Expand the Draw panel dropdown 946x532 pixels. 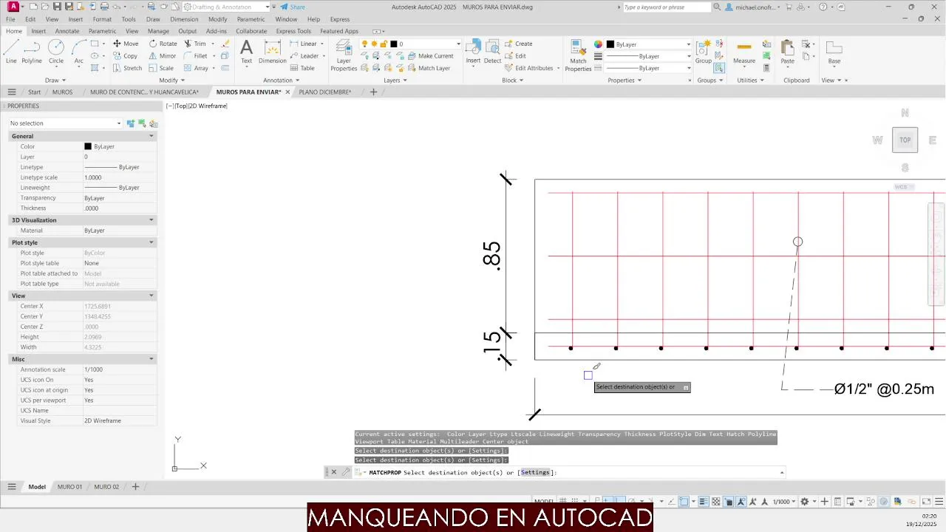(55, 80)
